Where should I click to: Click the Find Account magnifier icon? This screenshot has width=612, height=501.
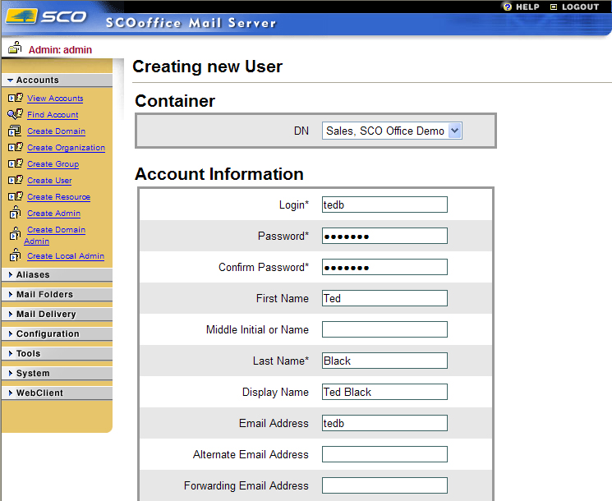(x=15, y=115)
